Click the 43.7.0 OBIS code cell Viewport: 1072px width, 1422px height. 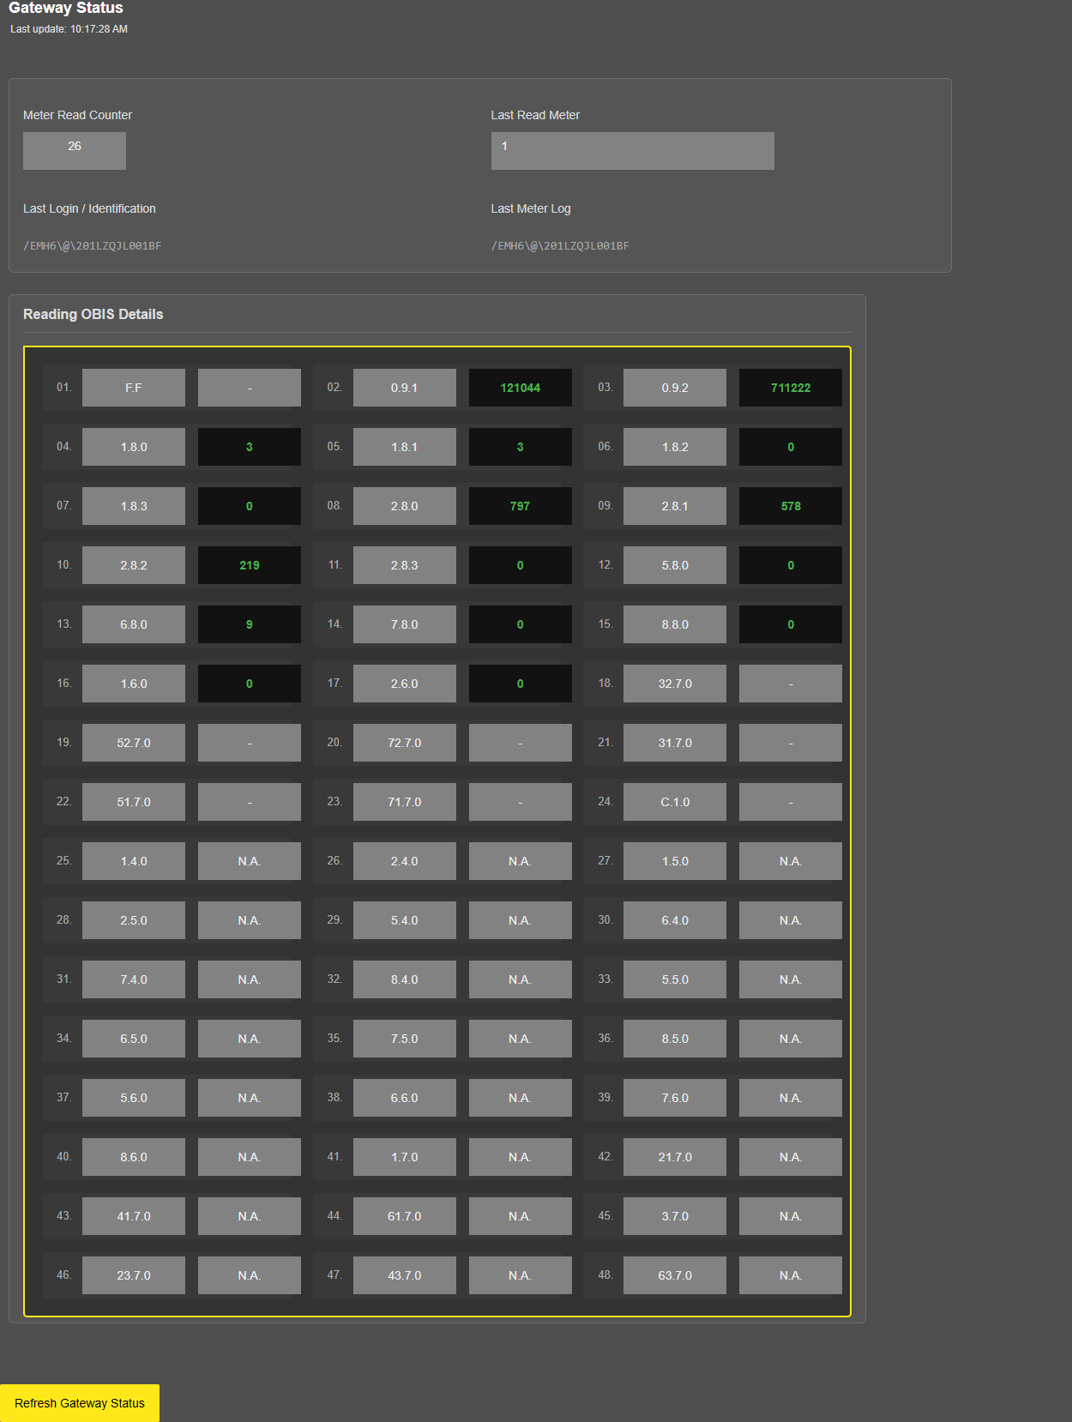(x=405, y=1275)
